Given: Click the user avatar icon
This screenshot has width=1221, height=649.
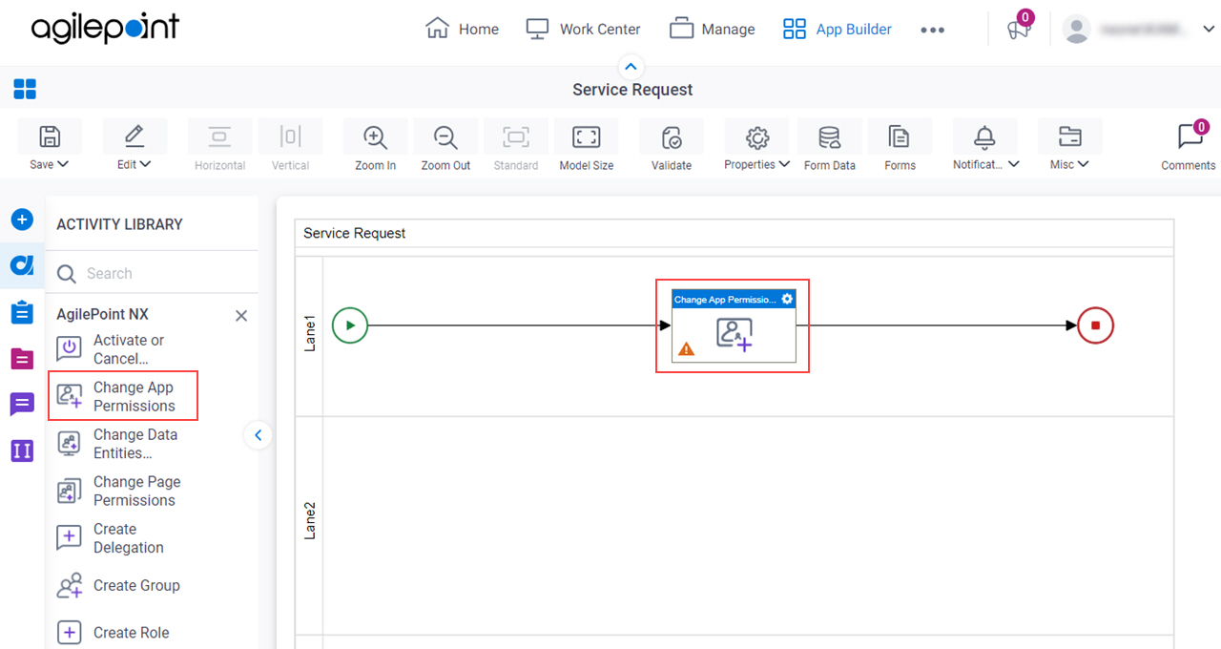Looking at the screenshot, I should pyautogui.click(x=1077, y=30).
